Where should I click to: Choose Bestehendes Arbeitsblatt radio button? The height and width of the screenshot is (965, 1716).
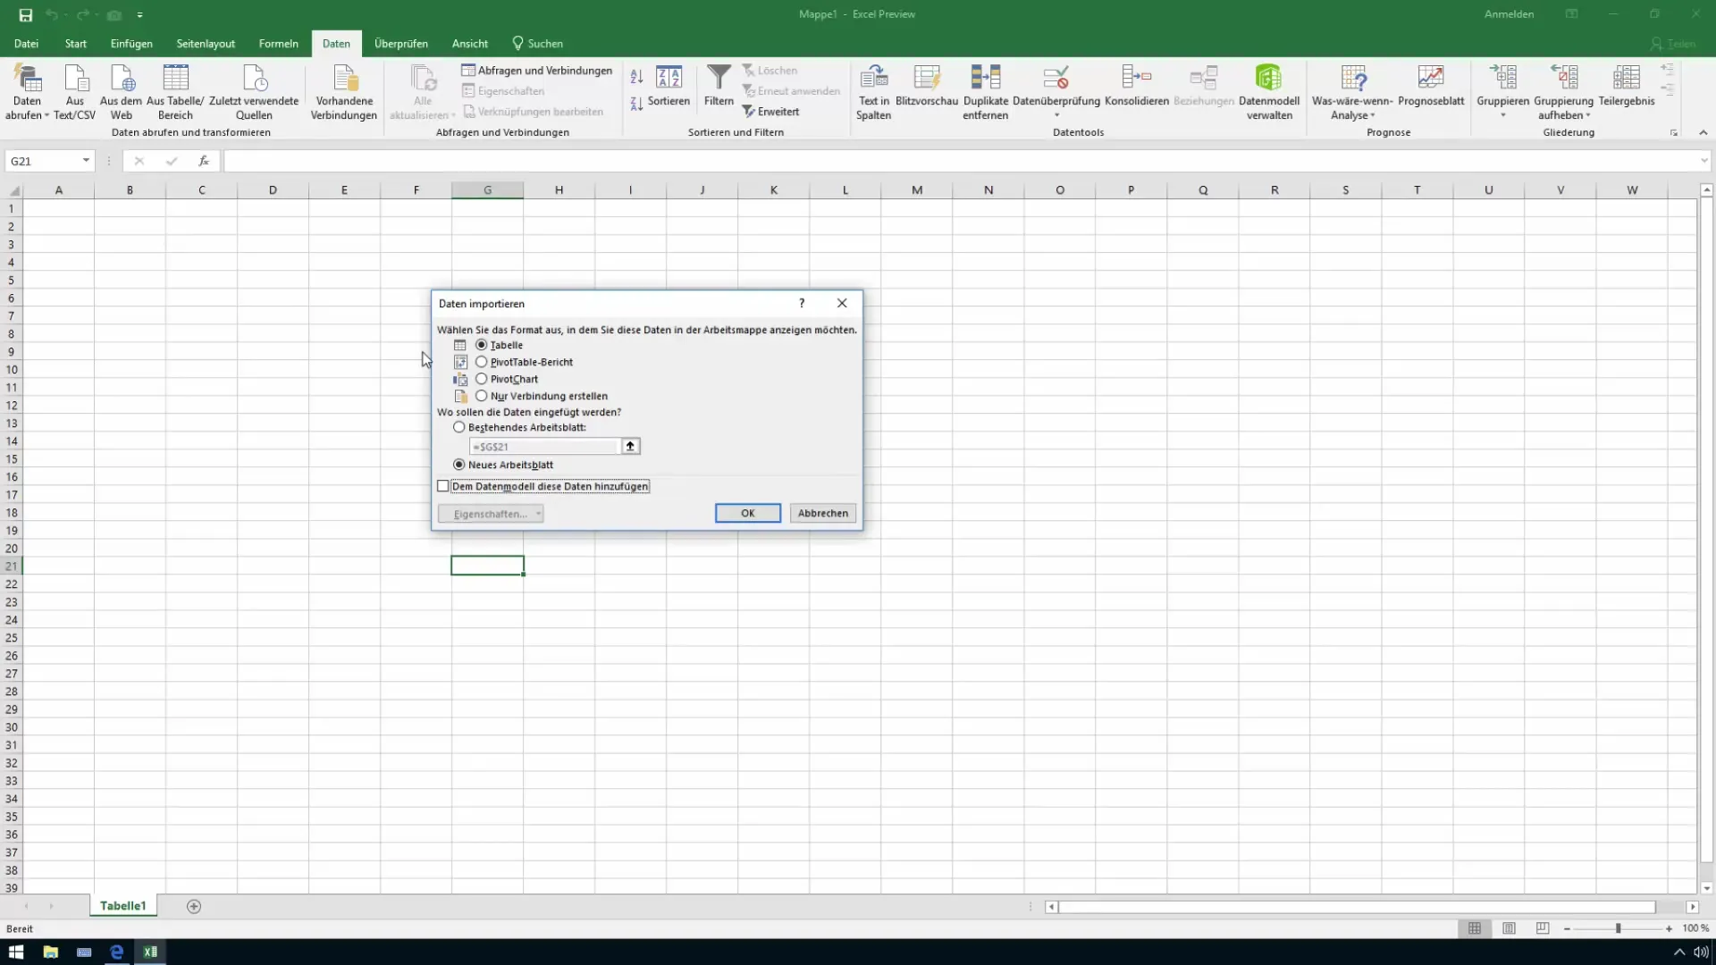[459, 427]
